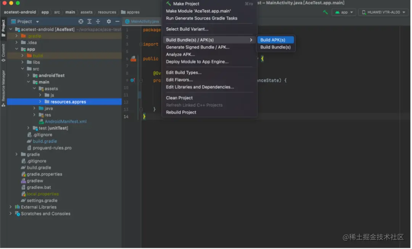The width and height of the screenshot is (412, 249).
Task: Hide the Project panel with minus icon
Action: [x=117, y=21]
